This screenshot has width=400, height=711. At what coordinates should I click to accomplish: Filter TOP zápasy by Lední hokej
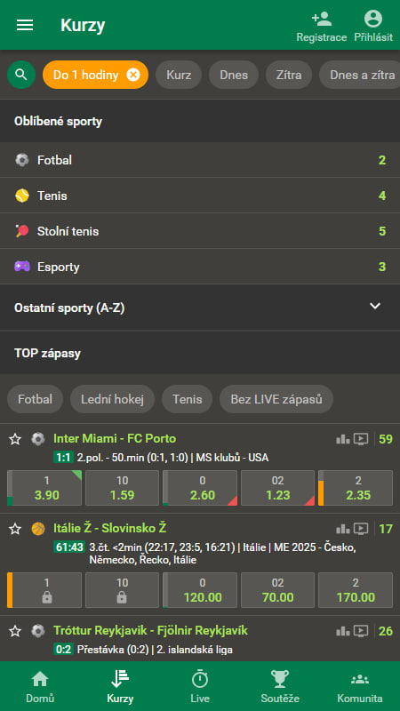[112, 399]
